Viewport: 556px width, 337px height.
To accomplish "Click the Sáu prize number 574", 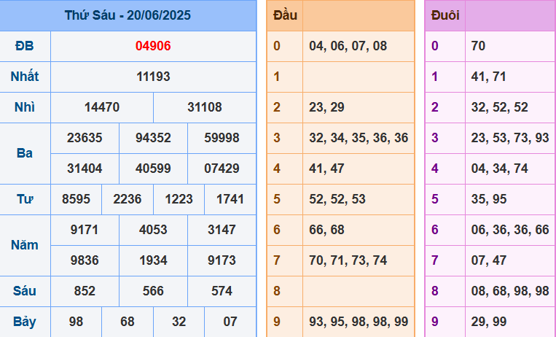I will (x=222, y=291).
